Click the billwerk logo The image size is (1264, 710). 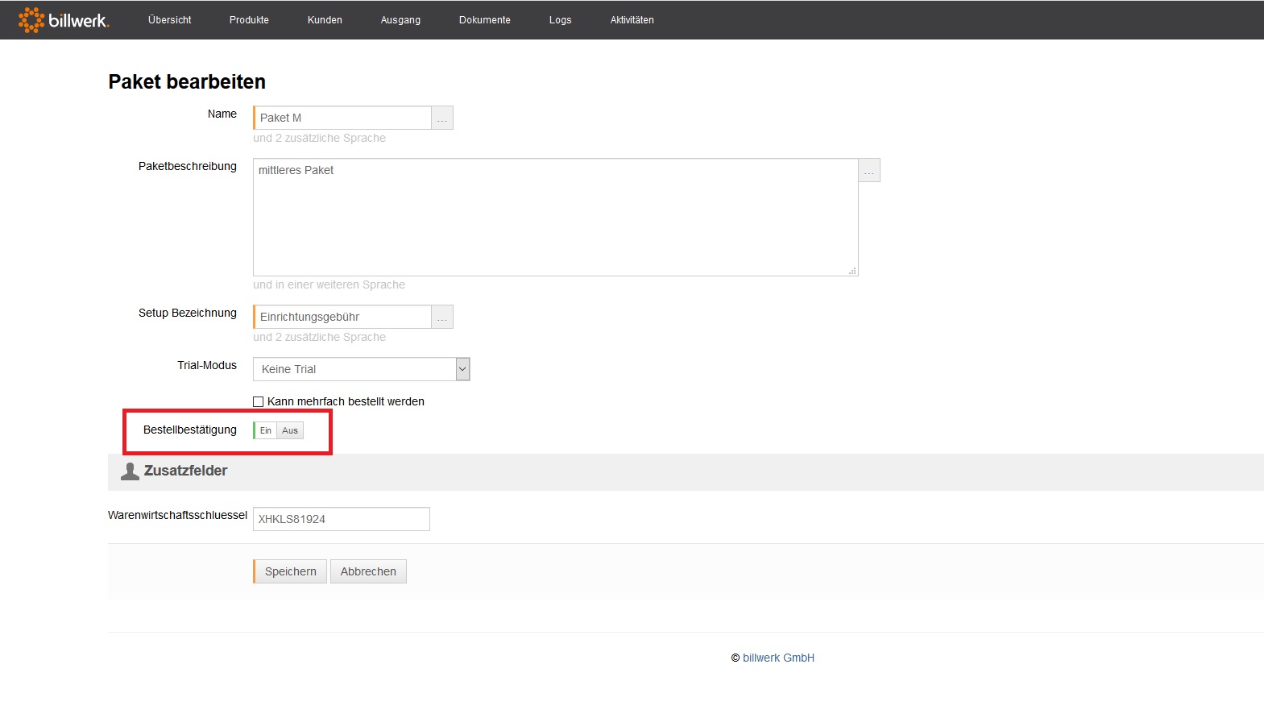(x=64, y=20)
